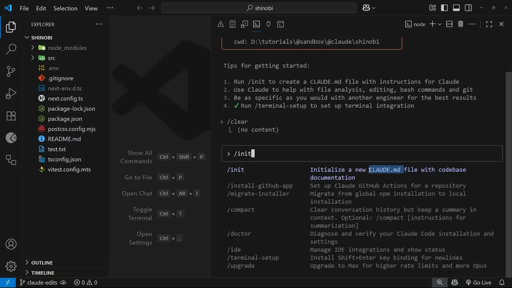
Task: Open the Accounts menu icon
Action: pos(11,244)
